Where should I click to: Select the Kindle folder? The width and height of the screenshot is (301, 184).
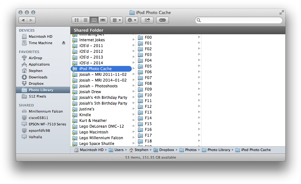coord(101,115)
